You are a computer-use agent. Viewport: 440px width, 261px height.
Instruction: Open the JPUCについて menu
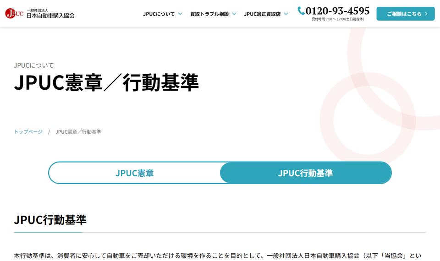click(159, 14)
